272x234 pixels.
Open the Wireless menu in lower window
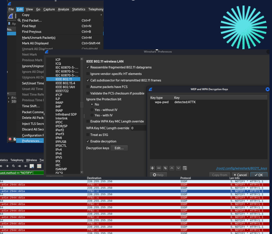click(x=31, y=160)
